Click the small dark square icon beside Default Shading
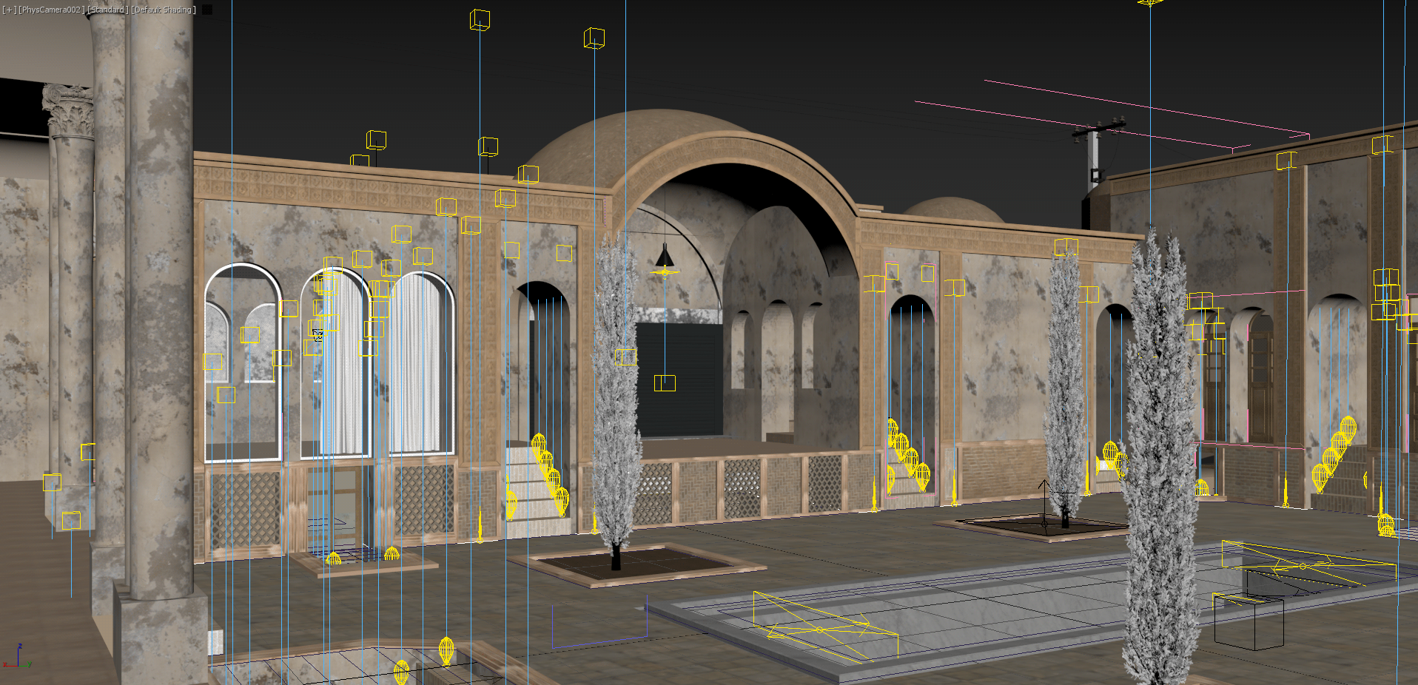Image resolution: width=1418 pixels, height=685 pixels. [207, 10]
